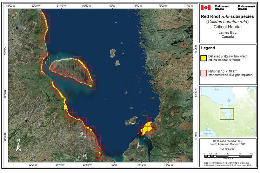This screenshot has height=173, width=260.
Task: Open the inset locator map thumbnail
Action: 228,111
